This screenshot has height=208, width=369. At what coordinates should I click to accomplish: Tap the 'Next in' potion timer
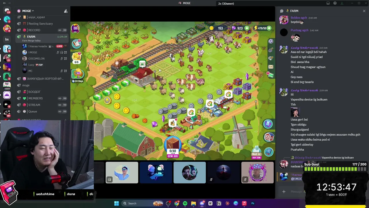(x=256, y=153)
